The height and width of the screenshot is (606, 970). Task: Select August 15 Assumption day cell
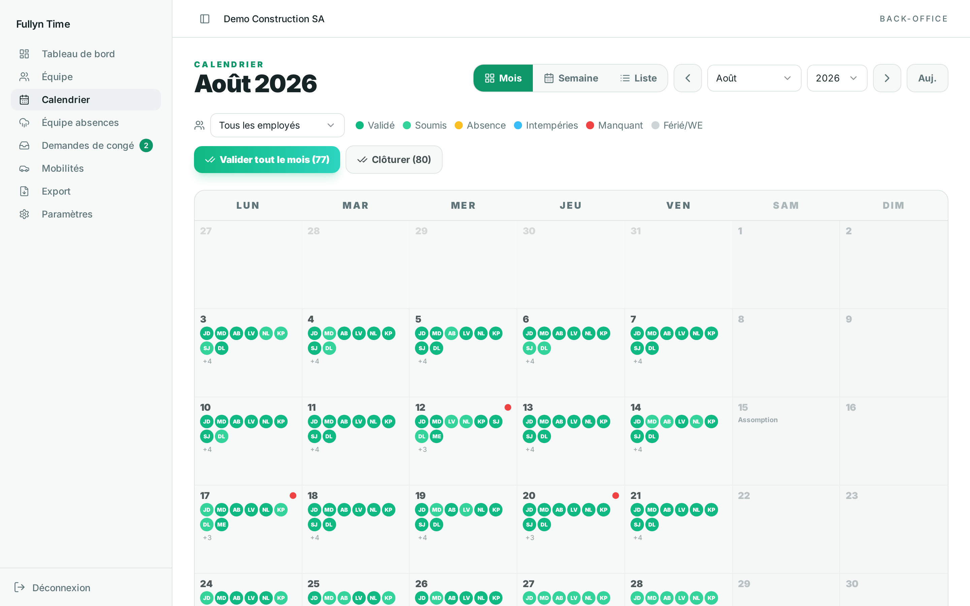786,441
